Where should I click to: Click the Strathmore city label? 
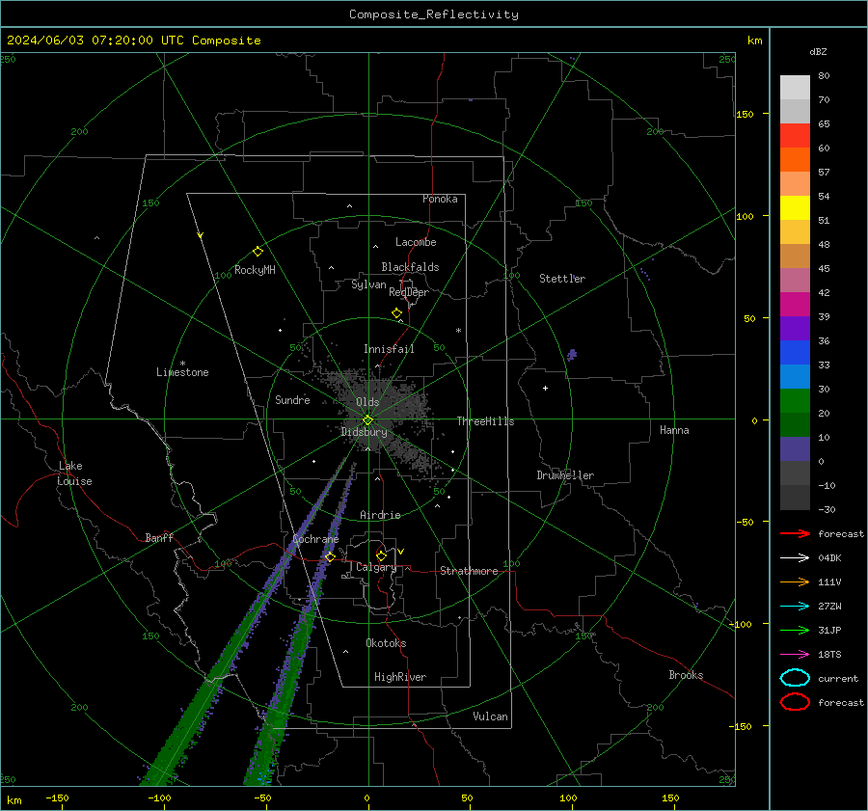469,571
